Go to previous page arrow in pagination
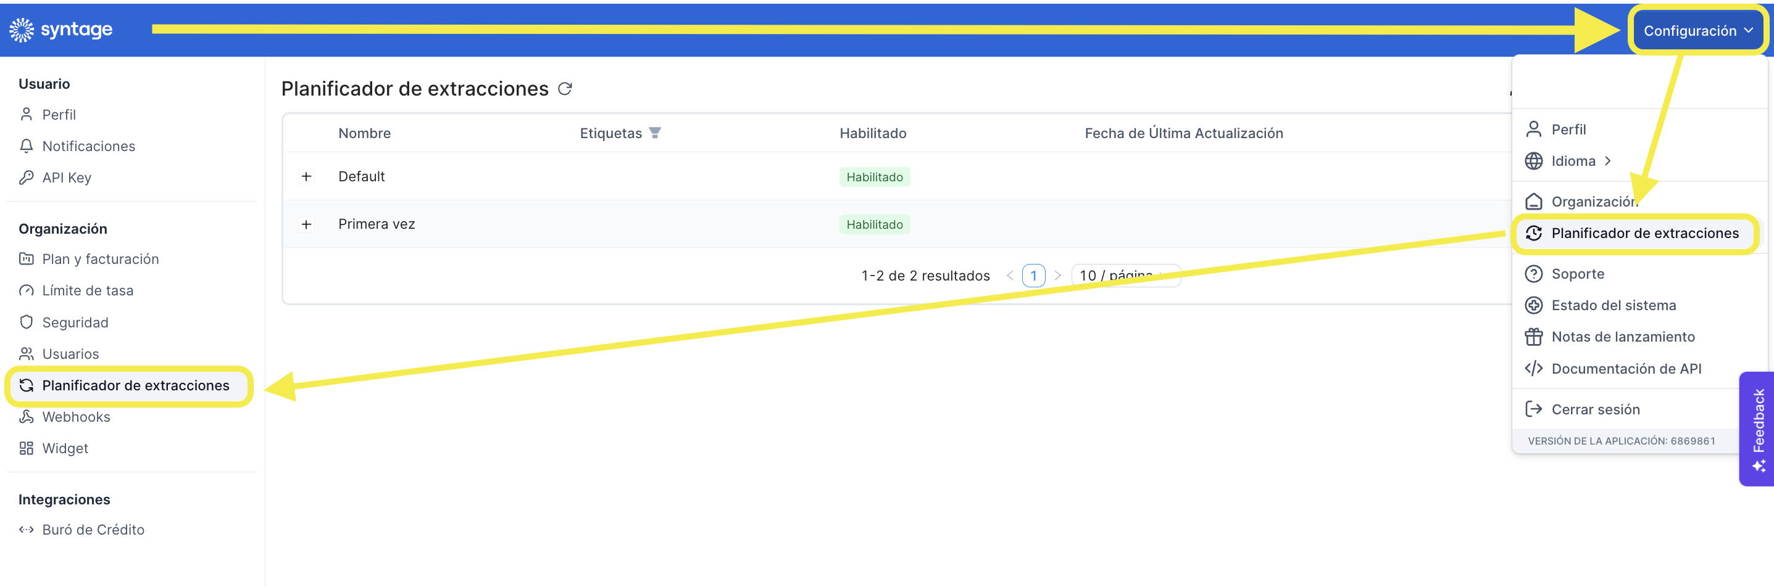 click(x=1010, y=275)
